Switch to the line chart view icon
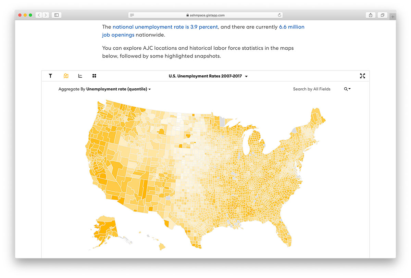This screenshot has height=278, width=411. tap(80, 76)
